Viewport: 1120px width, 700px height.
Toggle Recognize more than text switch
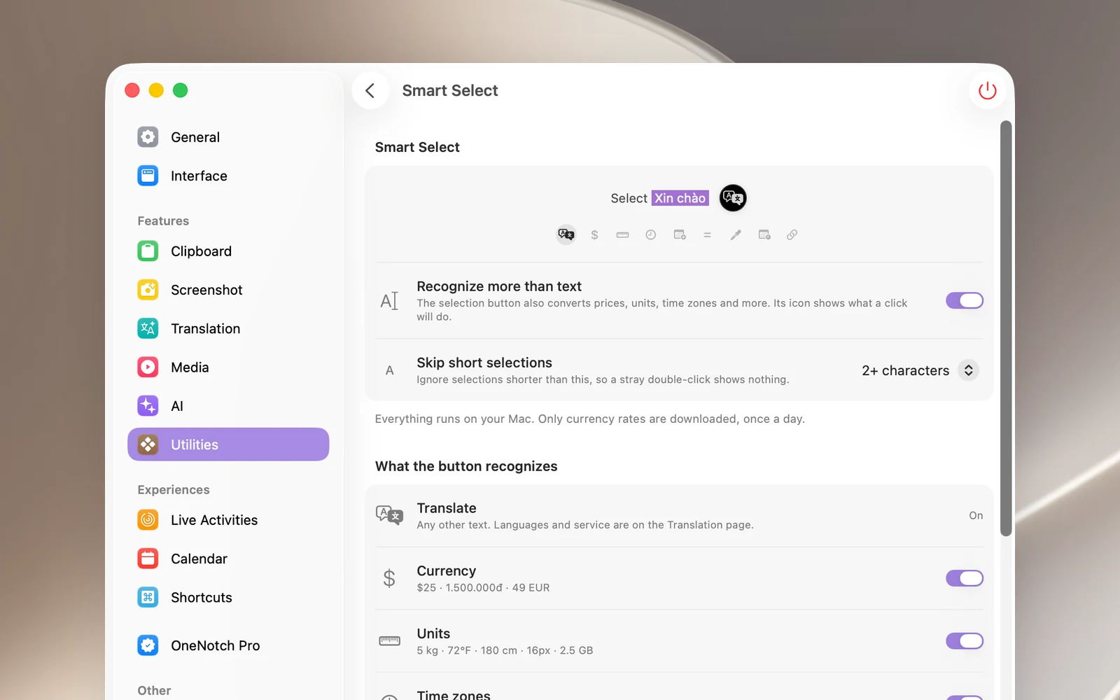965,300
